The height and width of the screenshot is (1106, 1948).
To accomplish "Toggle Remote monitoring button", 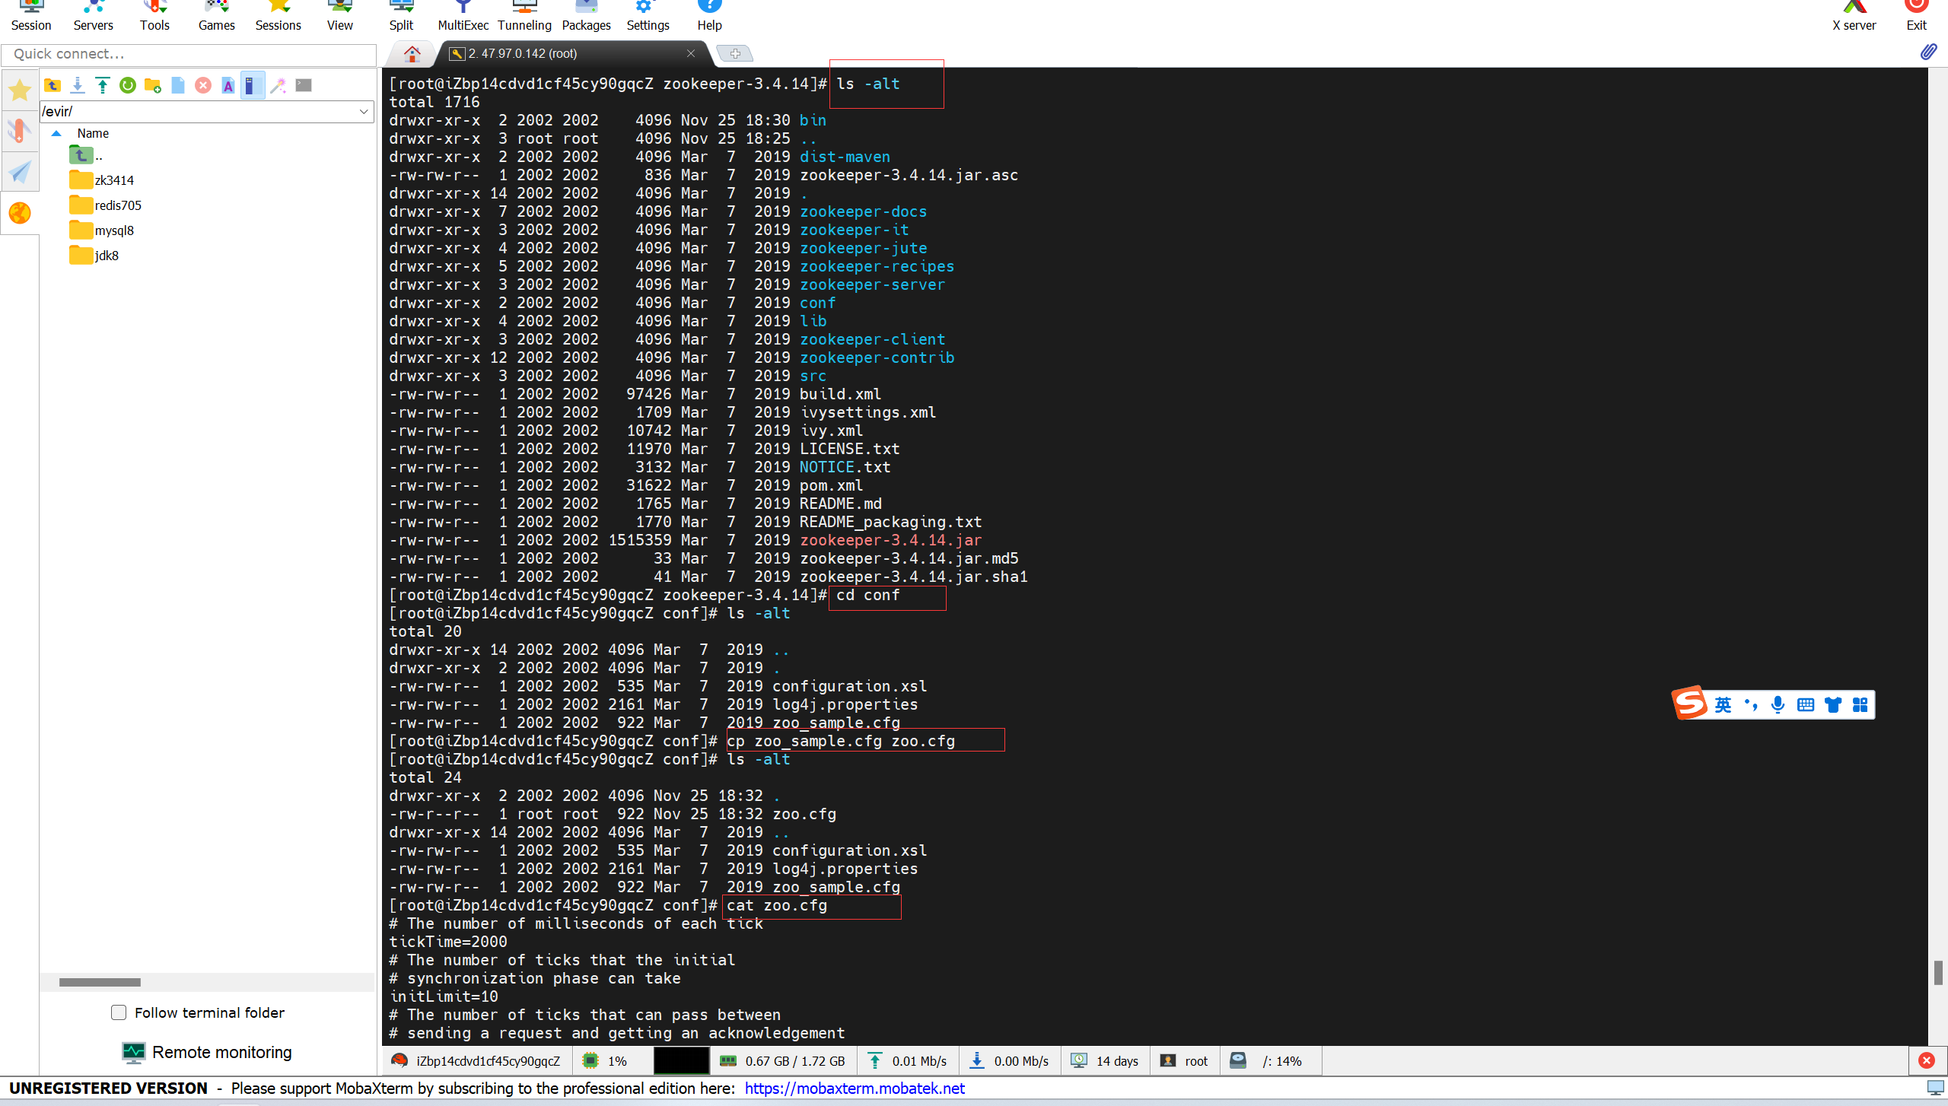I will (x=207, y=1052).
